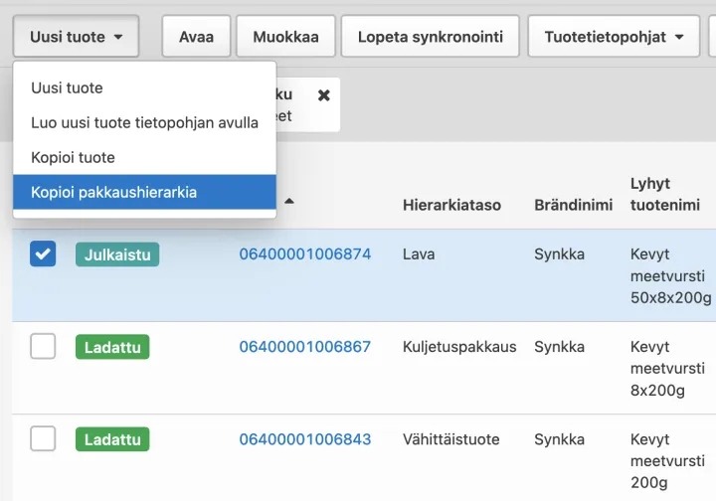The image size is (716, 501).
Task: Open product link 06400001006843
Action: [x=304, y=439]
